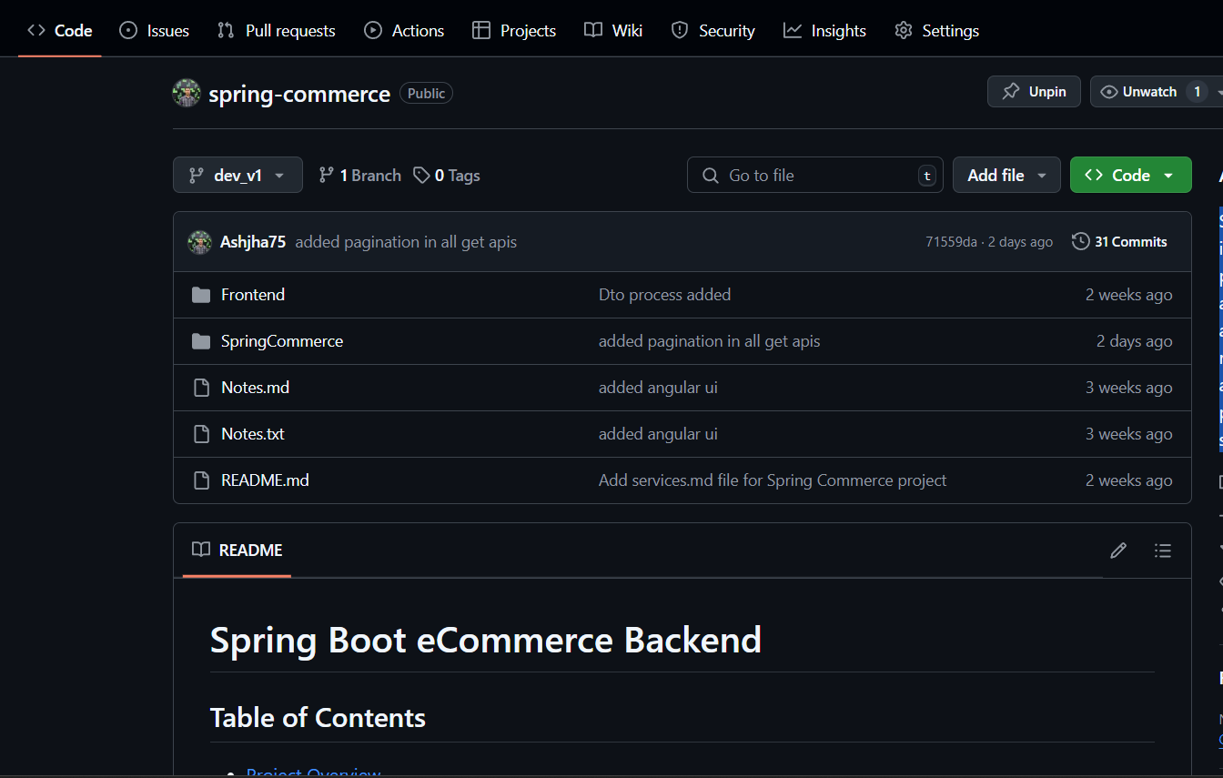1223x778 pixels.
Task: Click the '3 weeks ago' timestamp for Notes.md
Action: point(1128,388)
